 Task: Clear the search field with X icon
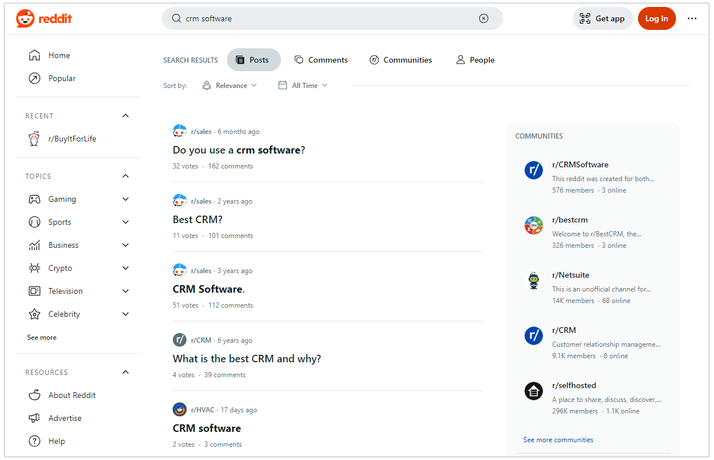(x=484, y=18)
